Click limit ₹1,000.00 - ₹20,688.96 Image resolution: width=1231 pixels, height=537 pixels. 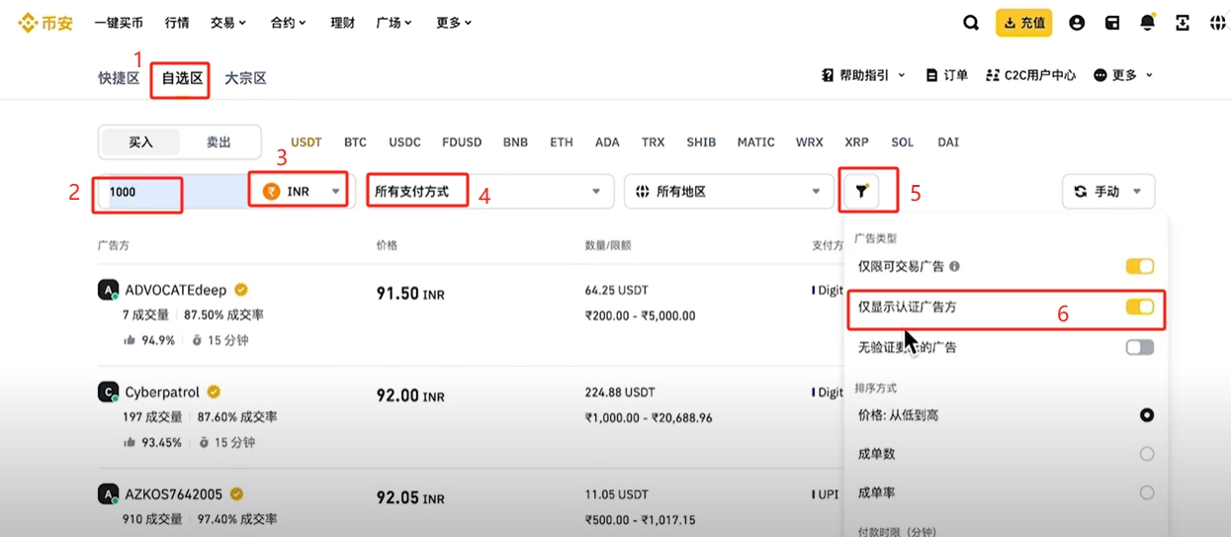coord(649,417)
